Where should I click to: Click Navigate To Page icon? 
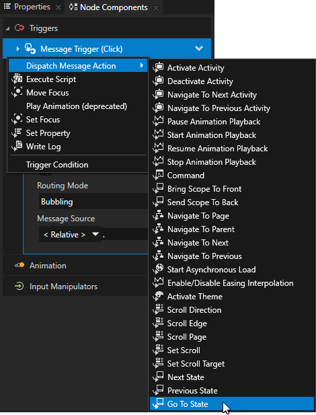[x=159, y=215]
